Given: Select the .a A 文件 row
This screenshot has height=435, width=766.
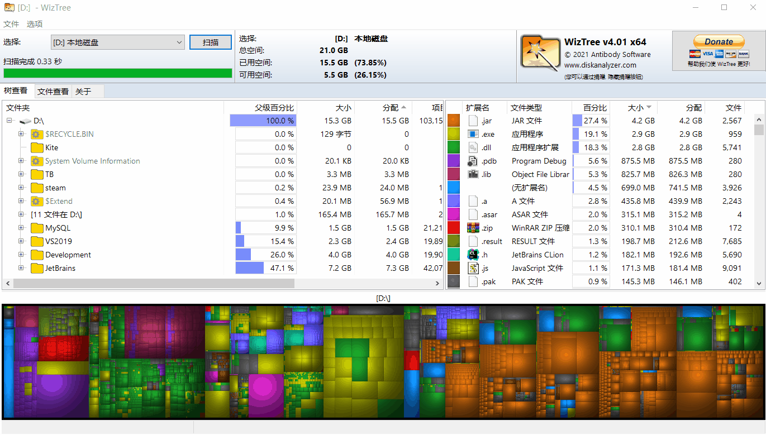Looking at the screenshot, I should click(x=601, y=201).
